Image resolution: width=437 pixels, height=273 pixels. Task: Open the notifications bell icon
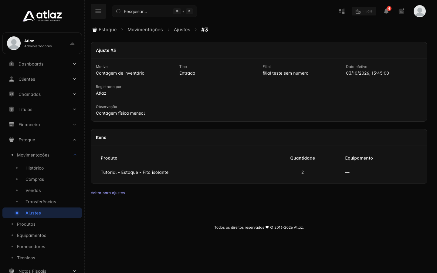pyautogui.click(x=386, y=11)
